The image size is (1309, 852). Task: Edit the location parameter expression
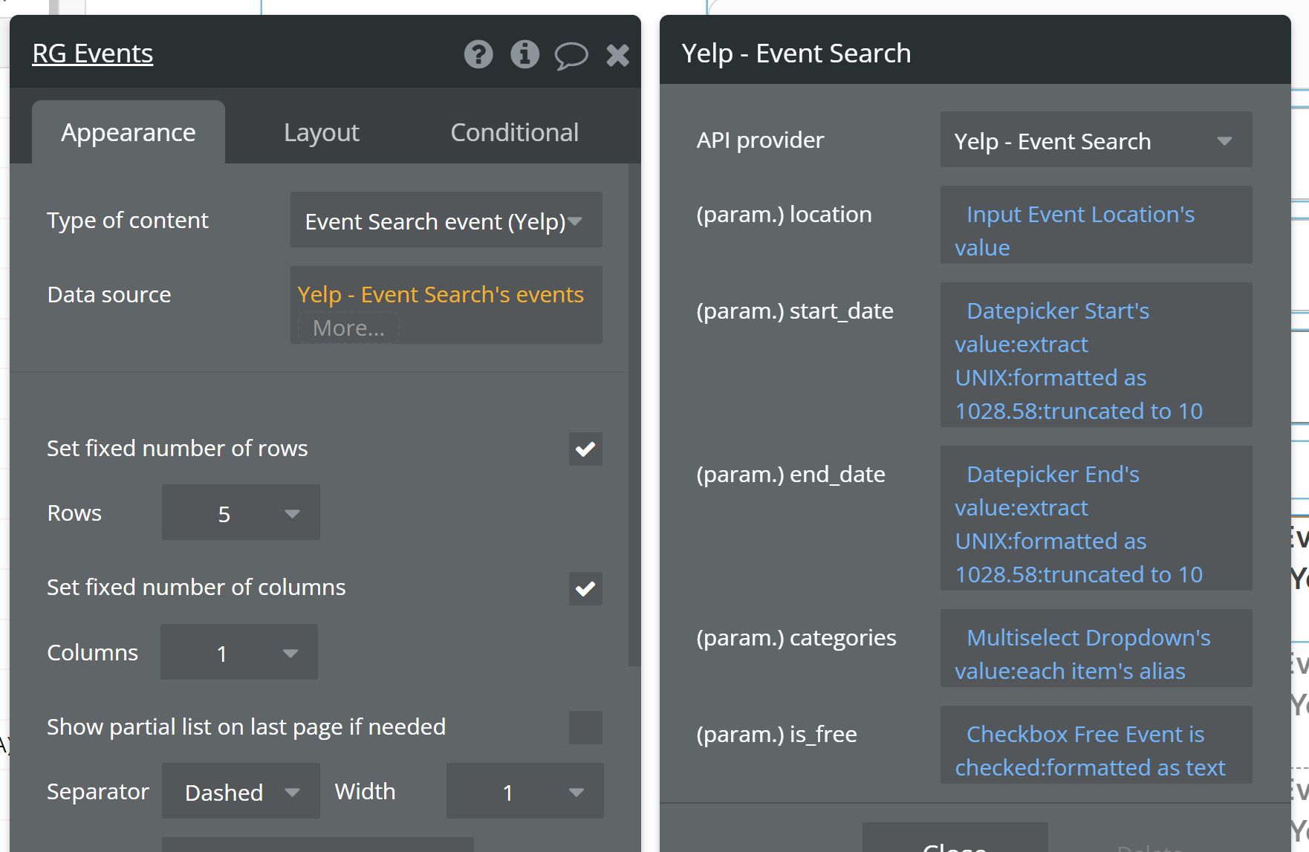tap(1096, 230)
